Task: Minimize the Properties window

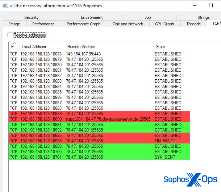Action: 195,6
